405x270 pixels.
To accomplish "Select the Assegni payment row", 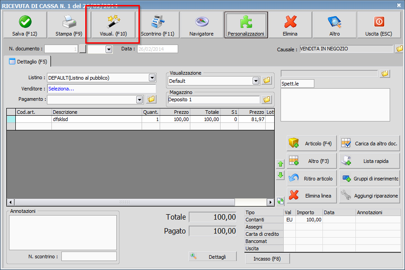I will coord(322,227).
